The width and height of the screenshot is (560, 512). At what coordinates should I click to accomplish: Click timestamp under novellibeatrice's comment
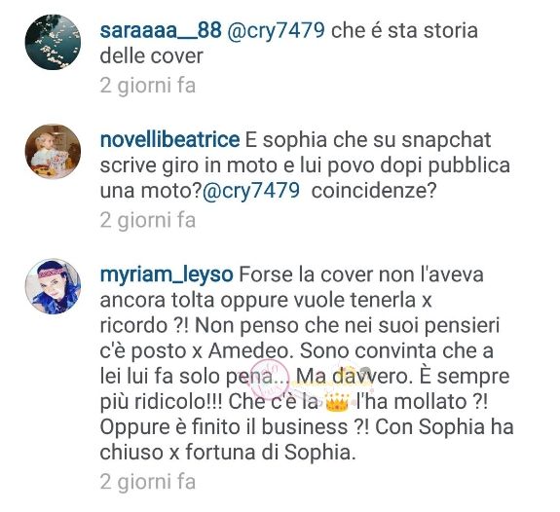pos(148,220)
